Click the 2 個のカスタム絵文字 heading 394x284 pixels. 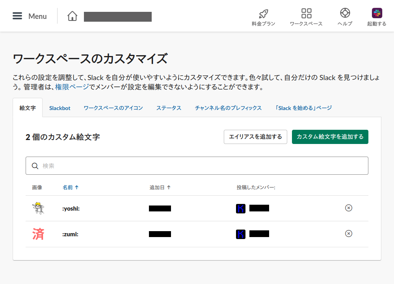click(x=63, y=137)
